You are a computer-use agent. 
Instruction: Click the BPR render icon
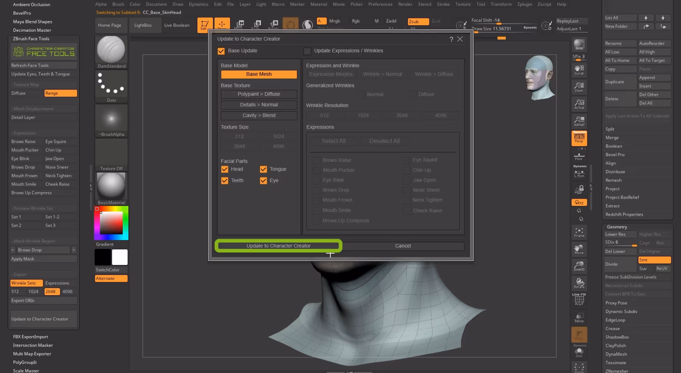click(x=579, y=45)
